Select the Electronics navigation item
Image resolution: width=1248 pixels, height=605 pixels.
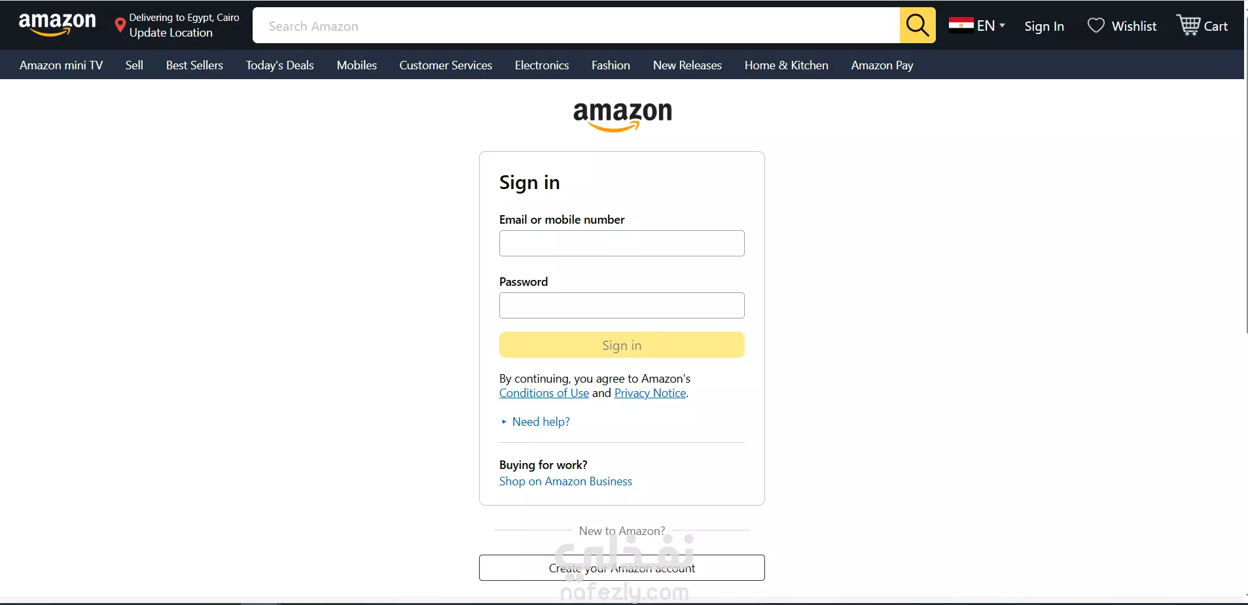coord(542,65)
